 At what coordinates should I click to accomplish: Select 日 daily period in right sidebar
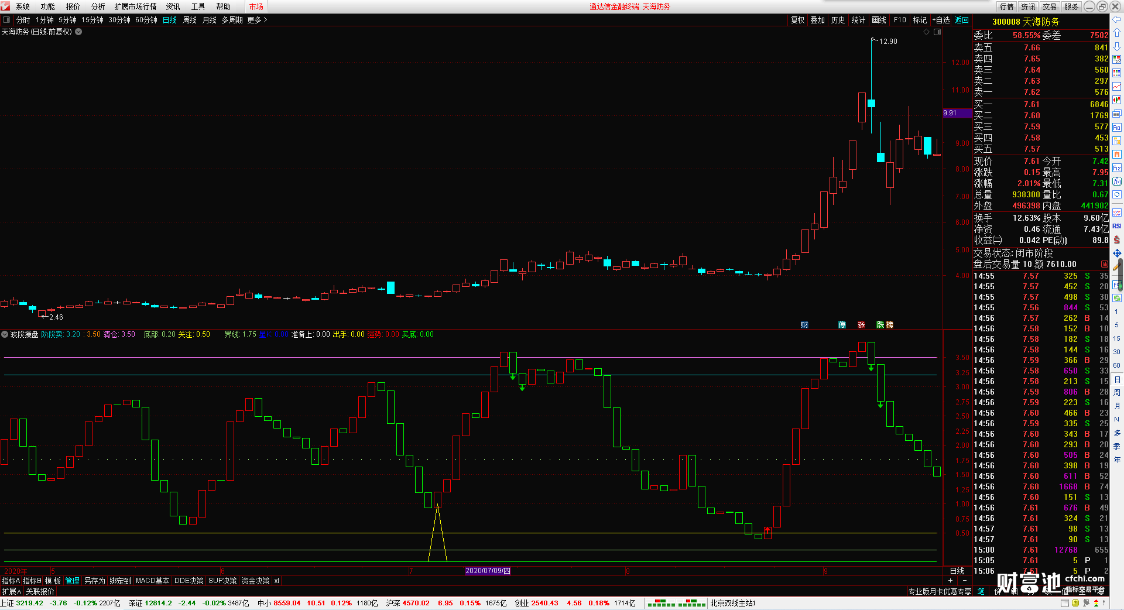tap(1117, 379)
